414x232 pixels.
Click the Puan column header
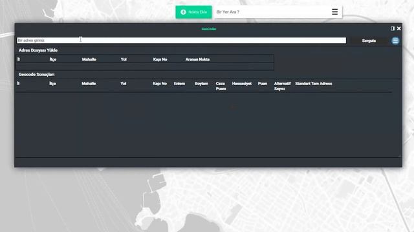click(263, 84)
